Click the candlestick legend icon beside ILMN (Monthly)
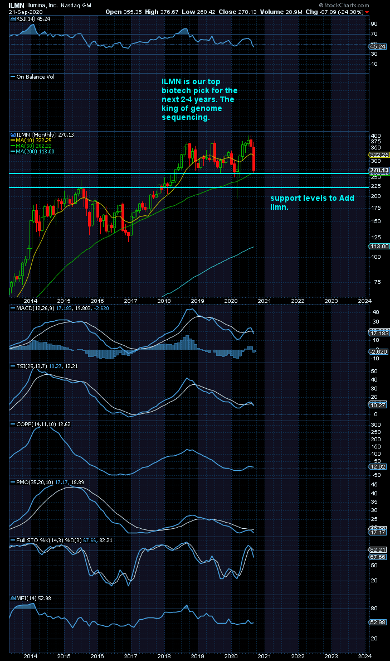Screen dimensions: 390x661 click(x=13, y=135)
